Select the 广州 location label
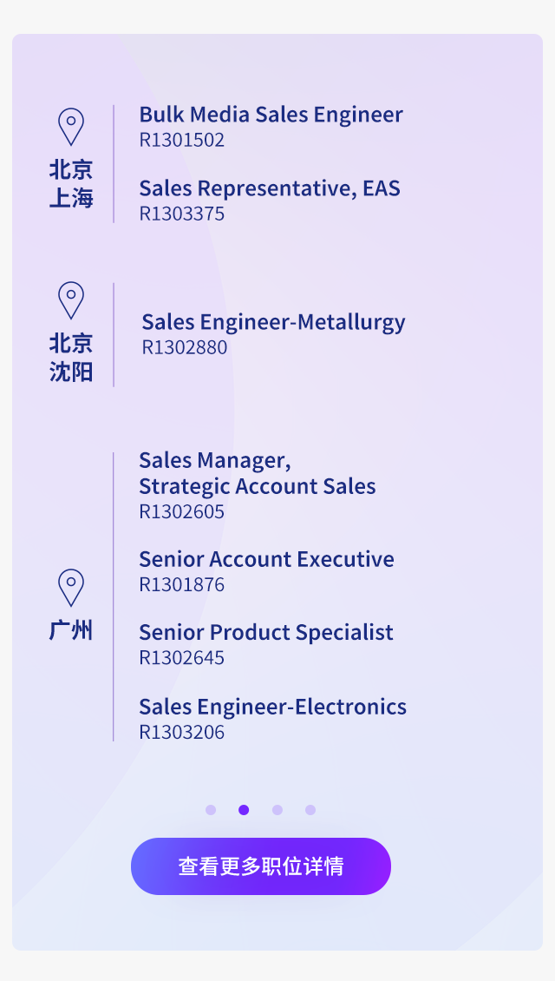Screen dimensions: 555x981 pyautogui.click(x=70, y=630)
